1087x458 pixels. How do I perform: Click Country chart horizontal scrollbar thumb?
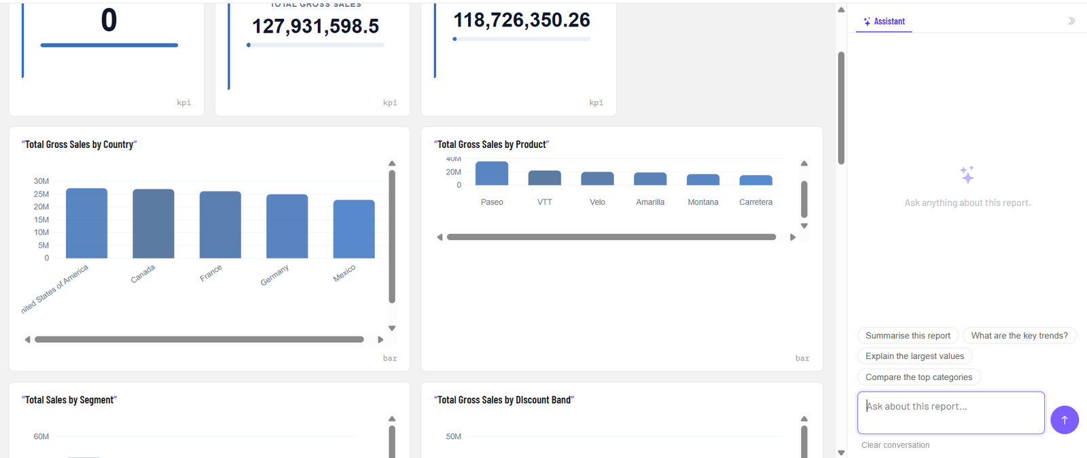tap(199, 339)
